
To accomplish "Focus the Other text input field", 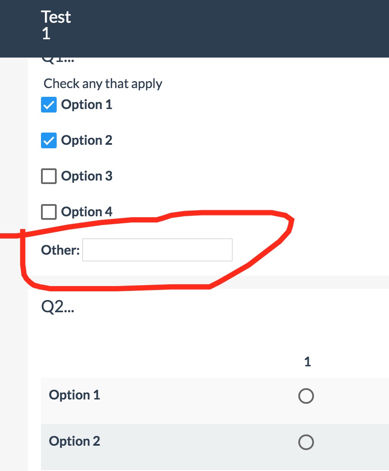I will click(157, 250).
